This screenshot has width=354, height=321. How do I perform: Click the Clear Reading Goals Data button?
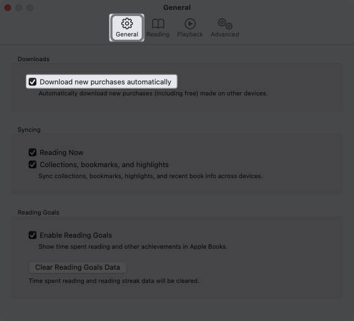tap(77, 267)
